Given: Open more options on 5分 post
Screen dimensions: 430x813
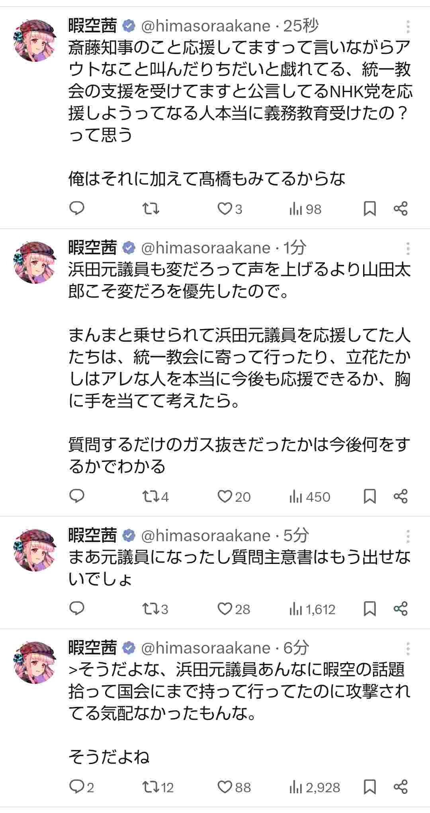Looking at the screenshot, I should [408, 536].
